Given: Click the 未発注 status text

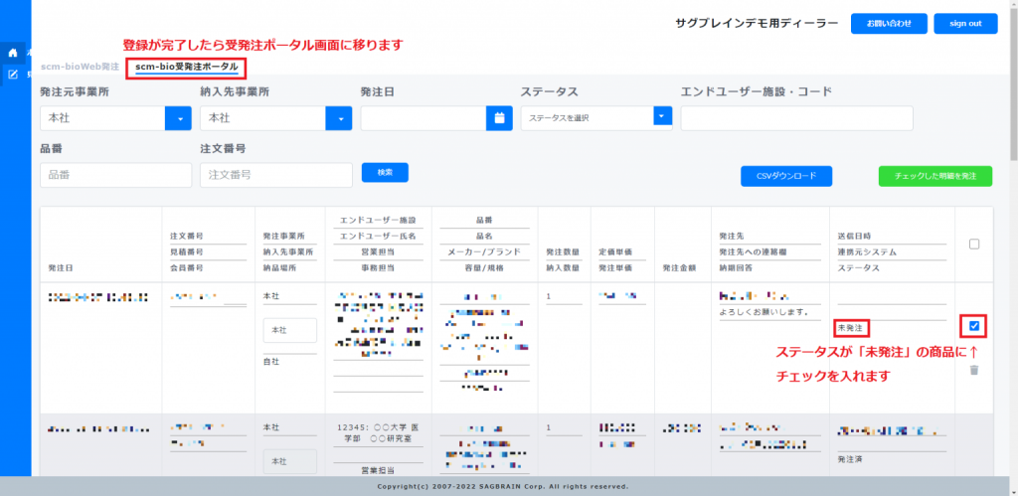Looking at the screenshot, I should point(850,328).
